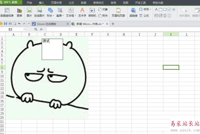Switch to the 表格样式 ribbon tab

98,3
